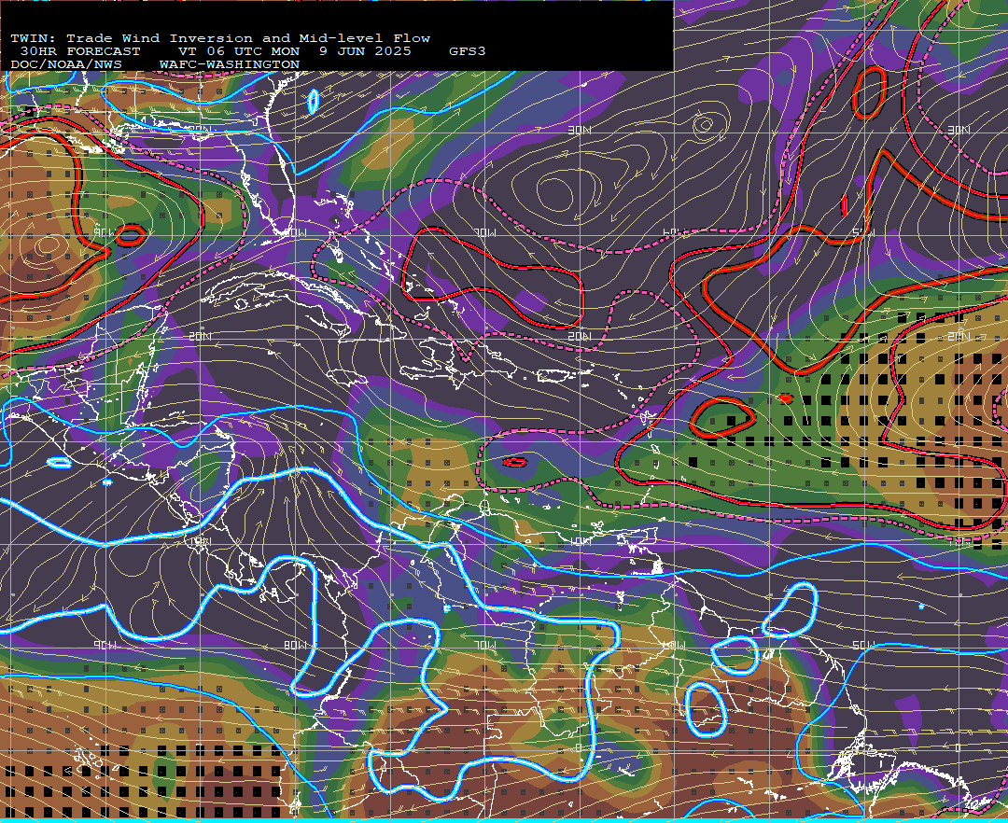The height and width of the screenshot is (823, 1008).
Task: Click the small red oval contour in the Caribbean Sea
Action: 515,462
